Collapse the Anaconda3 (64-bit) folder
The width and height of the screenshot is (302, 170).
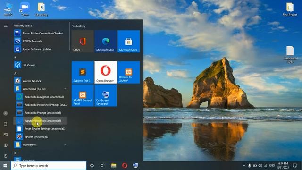coord(41,89)
